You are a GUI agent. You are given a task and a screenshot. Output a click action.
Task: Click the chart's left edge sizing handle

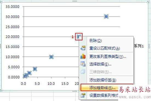pyautogui.click(x=1, y=46)
